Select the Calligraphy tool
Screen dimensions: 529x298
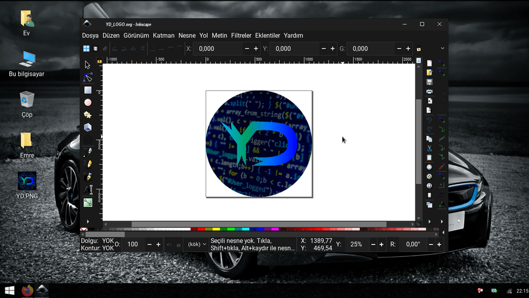(88, 177)
